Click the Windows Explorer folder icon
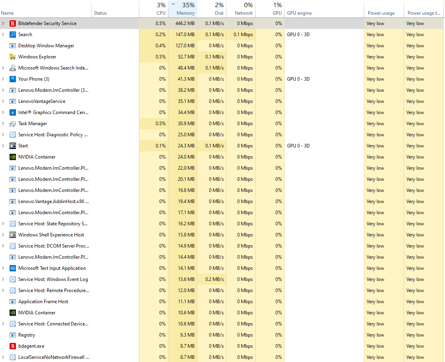Viewport: 445px width, 362px height. (x=12, y=57)
